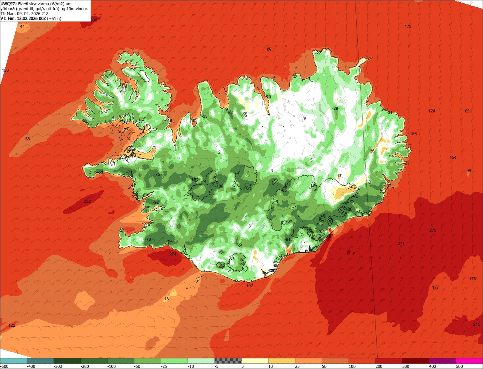
Task: Click the map value 18
Action: 167,299
